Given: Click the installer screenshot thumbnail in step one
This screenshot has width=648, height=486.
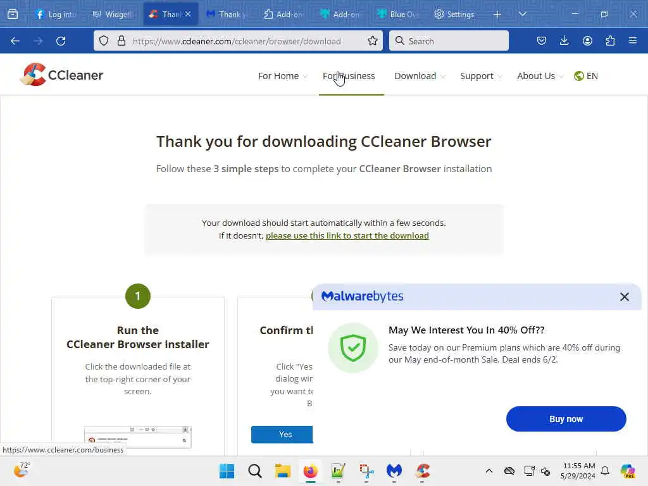Looking at the screenshot, I should [137, 437].
